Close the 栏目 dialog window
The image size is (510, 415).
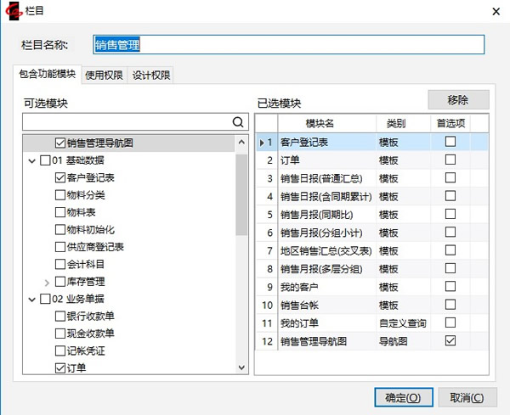(496, 10)
